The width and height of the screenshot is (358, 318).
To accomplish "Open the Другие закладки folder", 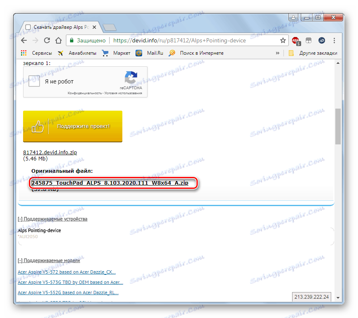I will [313, 53].
